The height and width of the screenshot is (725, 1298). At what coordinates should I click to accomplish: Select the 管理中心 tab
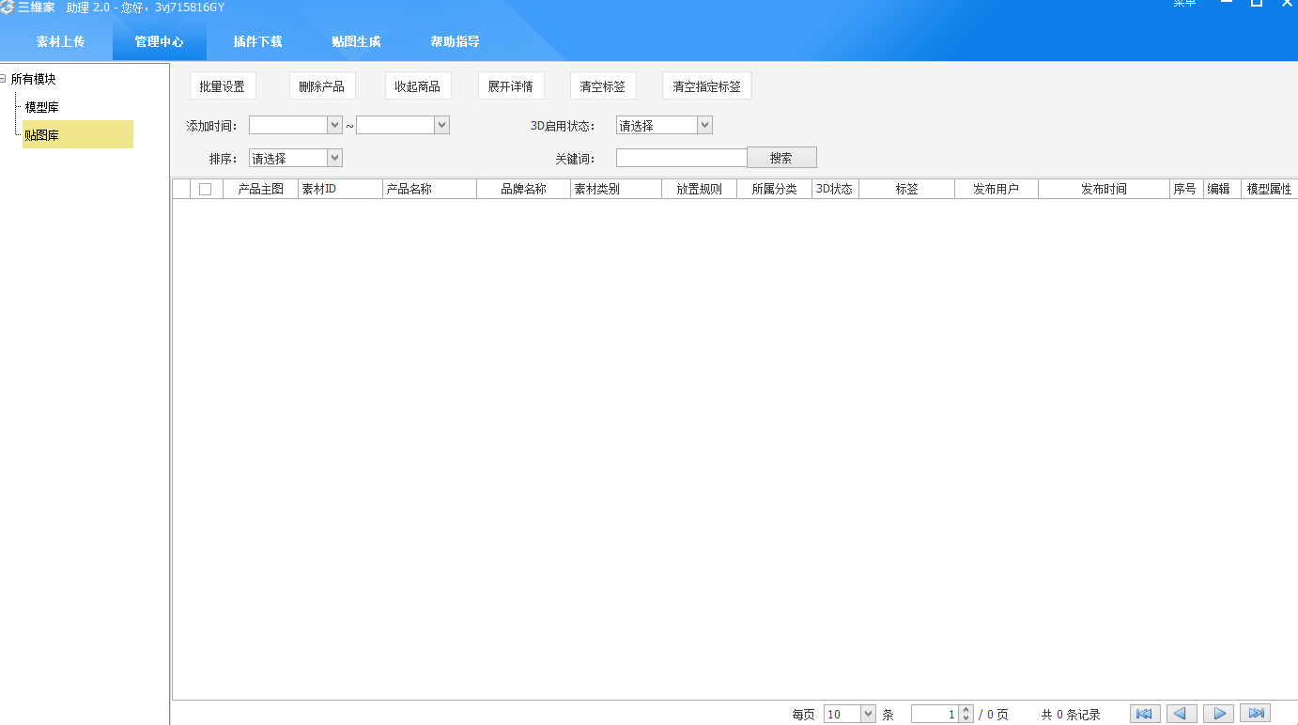(159, 41)
